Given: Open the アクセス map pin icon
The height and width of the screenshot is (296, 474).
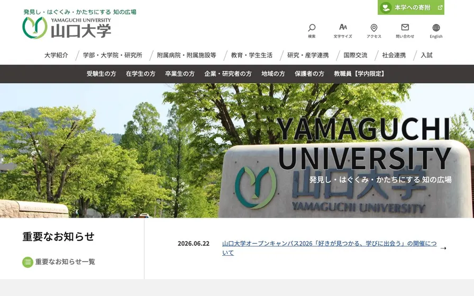Looking at the screenshot, I should (374, 28).
